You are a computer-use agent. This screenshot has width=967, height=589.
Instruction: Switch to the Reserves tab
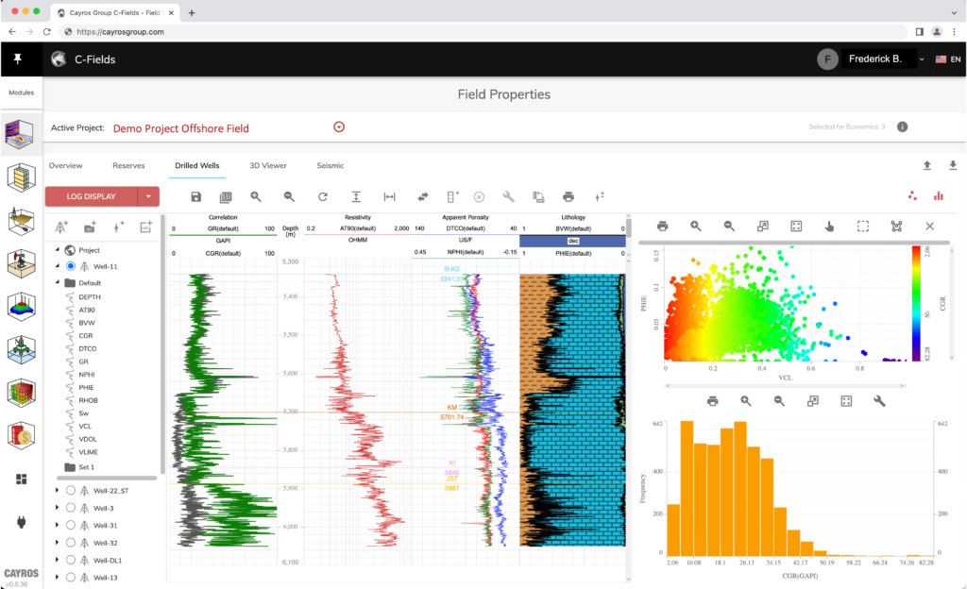pyautogui.click(x=128, y=166)
